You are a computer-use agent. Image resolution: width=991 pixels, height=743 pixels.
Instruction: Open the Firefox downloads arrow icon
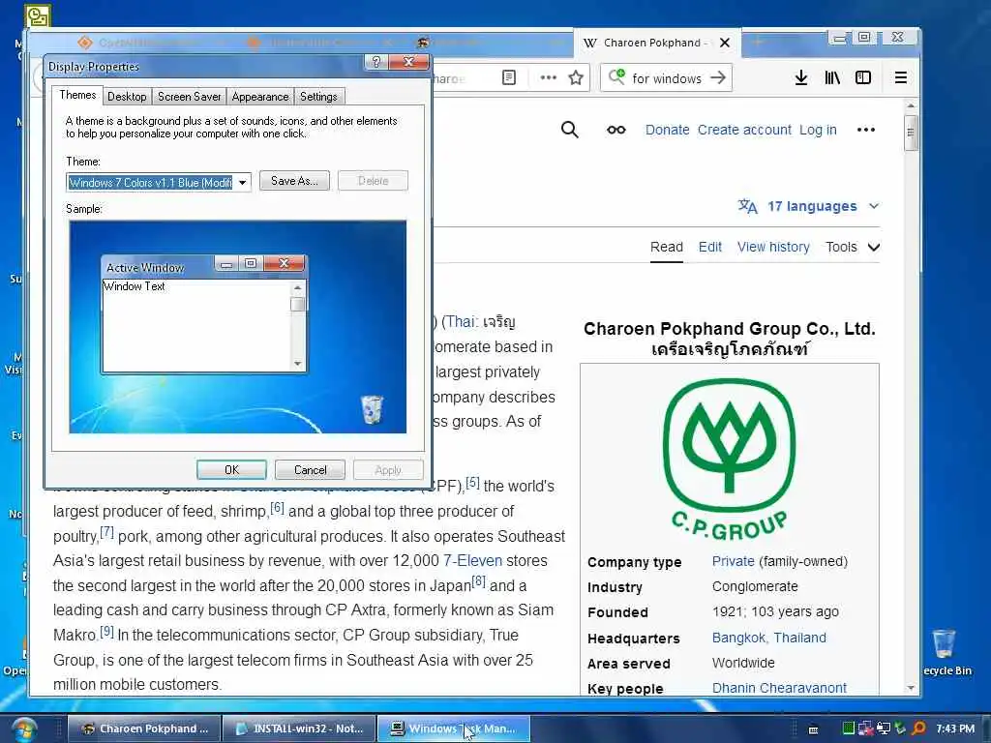point(800,77)
